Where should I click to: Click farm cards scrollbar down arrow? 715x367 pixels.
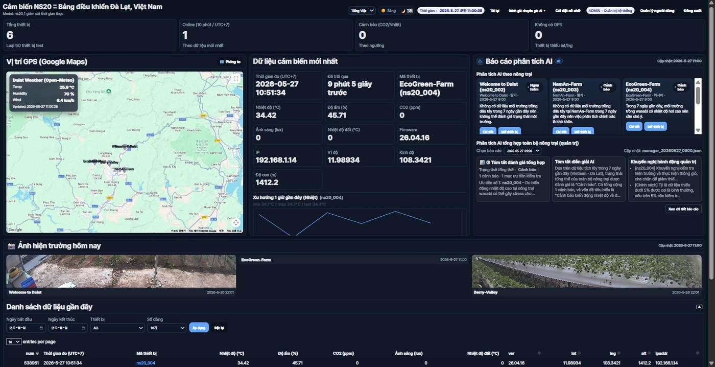pos(698,131)
